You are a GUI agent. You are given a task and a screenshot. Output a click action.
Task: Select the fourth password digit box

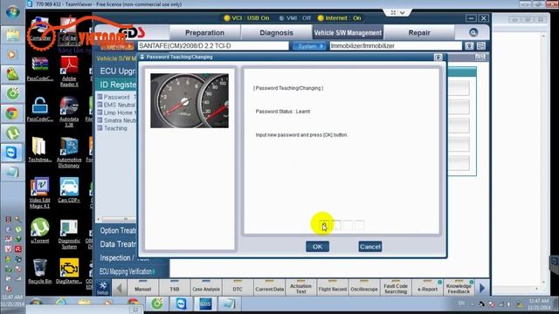coord(359,225)
